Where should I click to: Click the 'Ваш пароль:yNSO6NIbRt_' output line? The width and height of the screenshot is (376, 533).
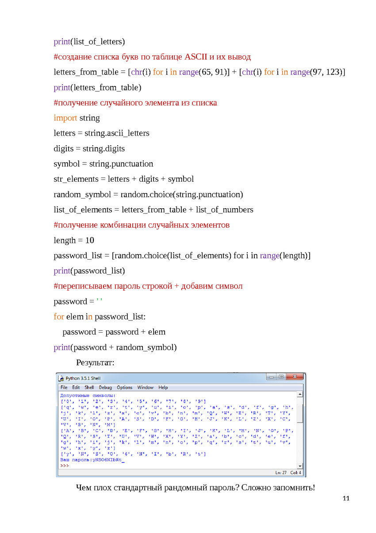click(x=92, y=460)
